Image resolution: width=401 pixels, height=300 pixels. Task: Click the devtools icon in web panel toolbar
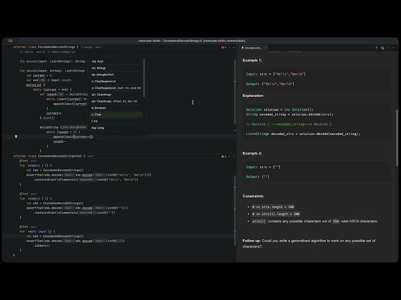tap(382, 47)
